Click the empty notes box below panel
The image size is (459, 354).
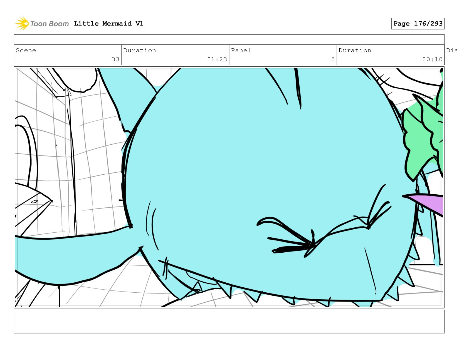tap(229, 322)
